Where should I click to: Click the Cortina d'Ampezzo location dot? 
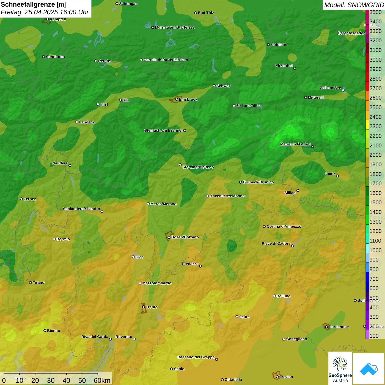click(x=264, y=227)
